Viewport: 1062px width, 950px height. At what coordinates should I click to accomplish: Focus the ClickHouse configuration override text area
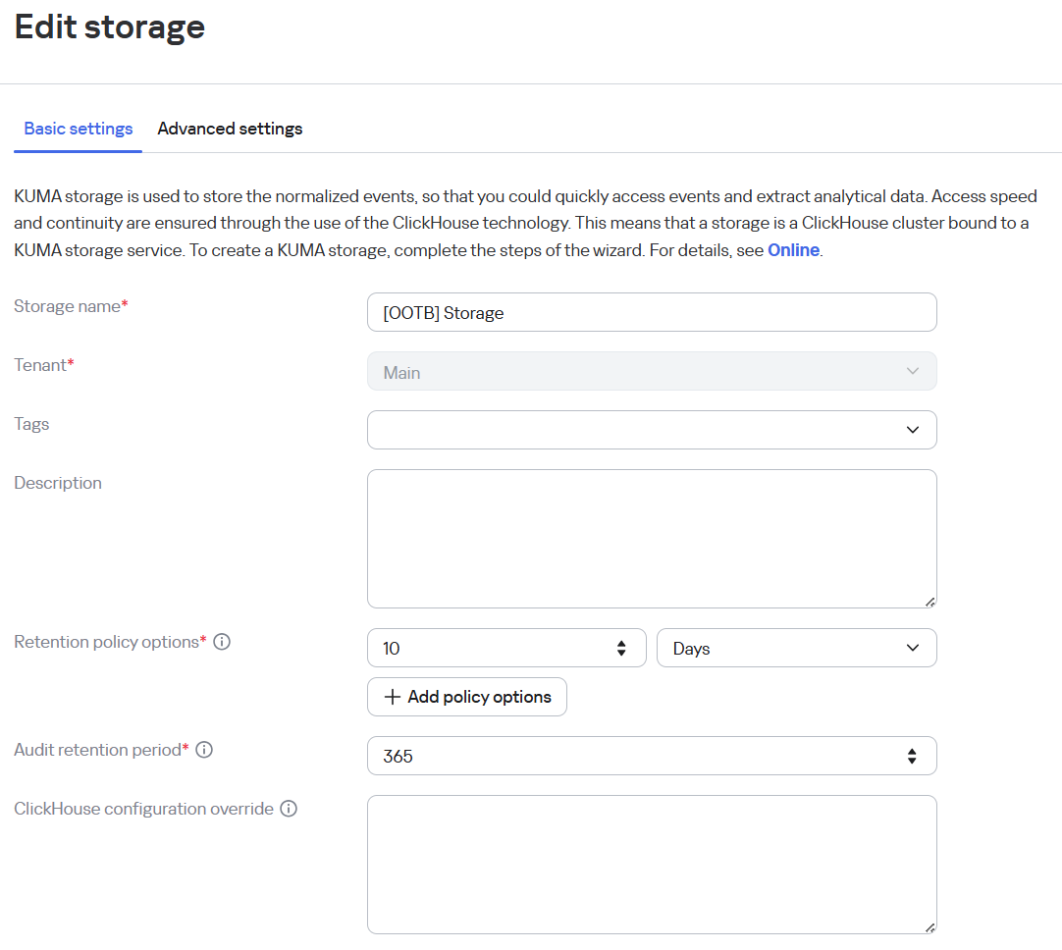(652, 865)
